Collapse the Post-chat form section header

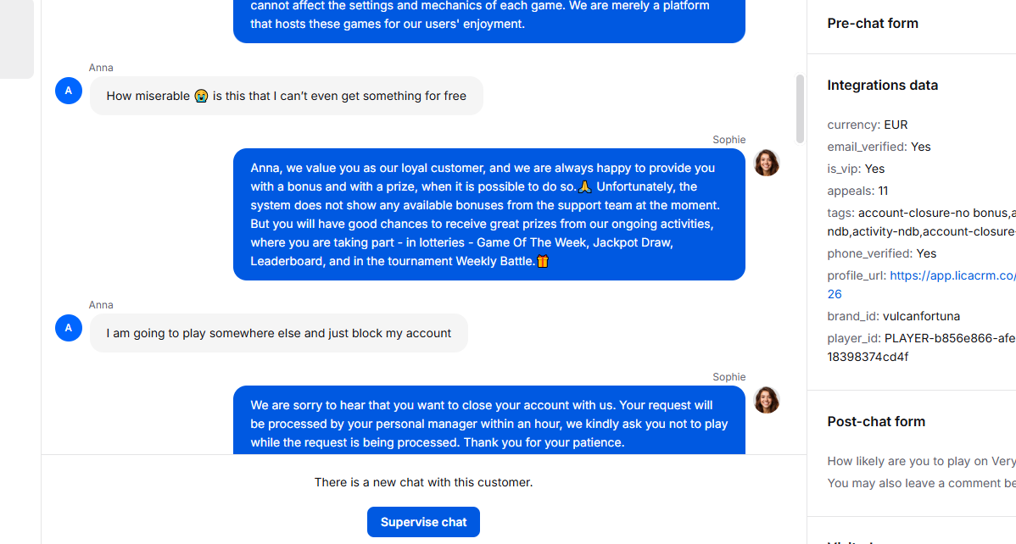(876, 422)
